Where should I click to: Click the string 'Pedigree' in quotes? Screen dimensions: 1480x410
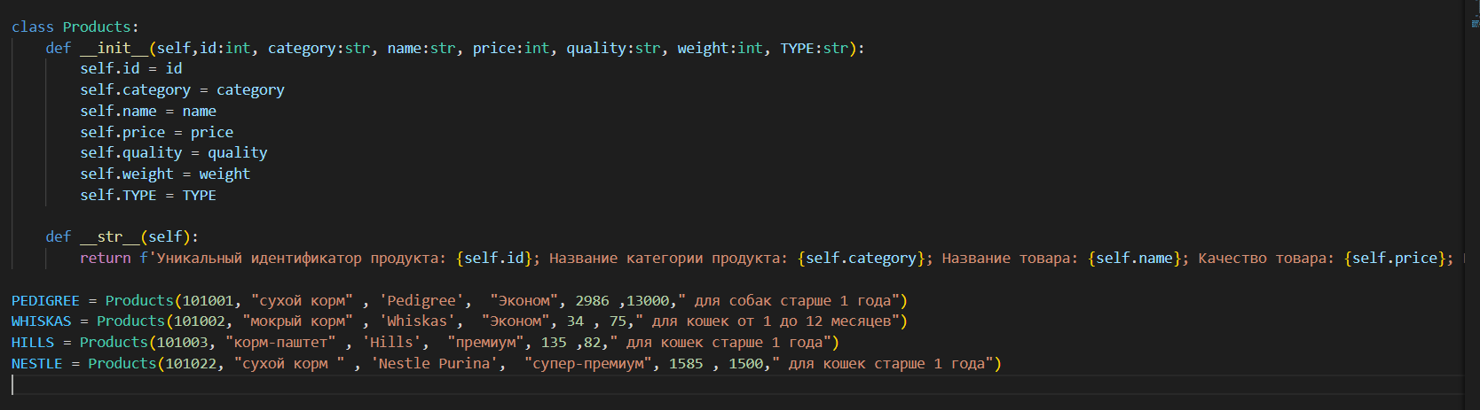(x=421, y=300)
